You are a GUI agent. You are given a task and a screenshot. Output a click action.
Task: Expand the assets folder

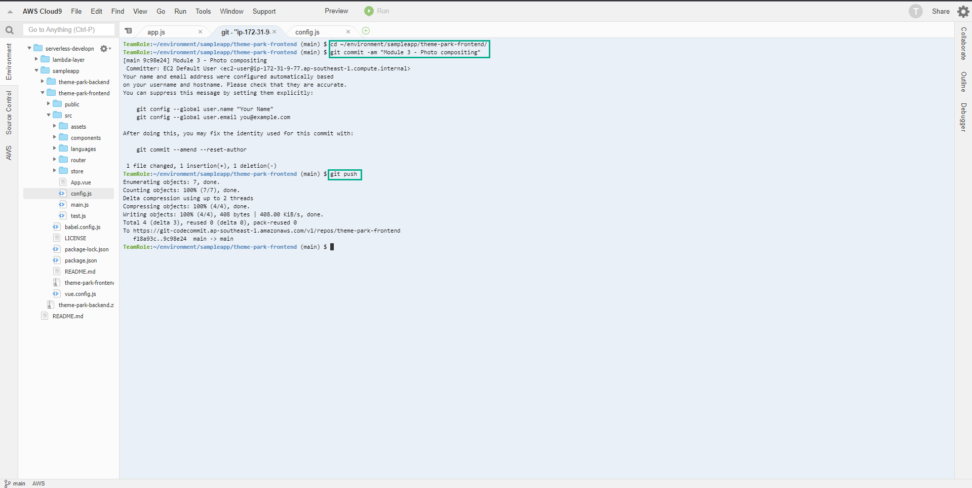(x=54, y=126)
